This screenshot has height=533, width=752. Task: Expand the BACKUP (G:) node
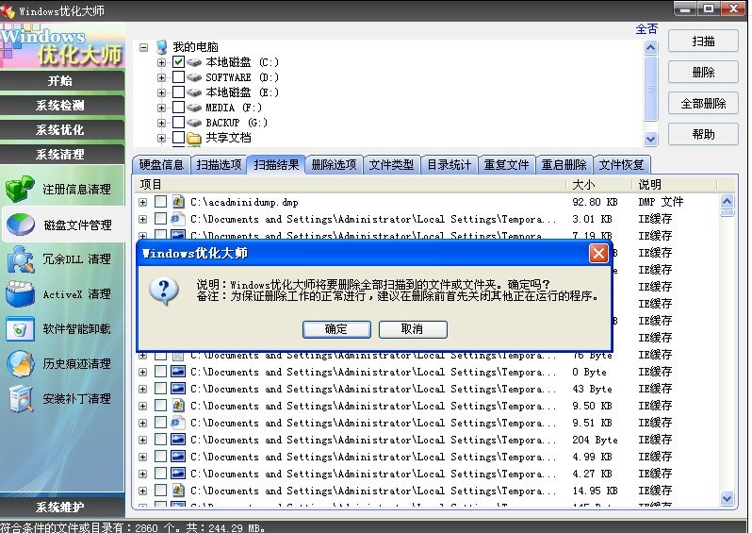click(162, 124)
